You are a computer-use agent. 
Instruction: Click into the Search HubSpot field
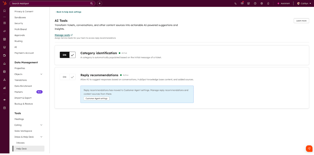click(x=50, y=4)
